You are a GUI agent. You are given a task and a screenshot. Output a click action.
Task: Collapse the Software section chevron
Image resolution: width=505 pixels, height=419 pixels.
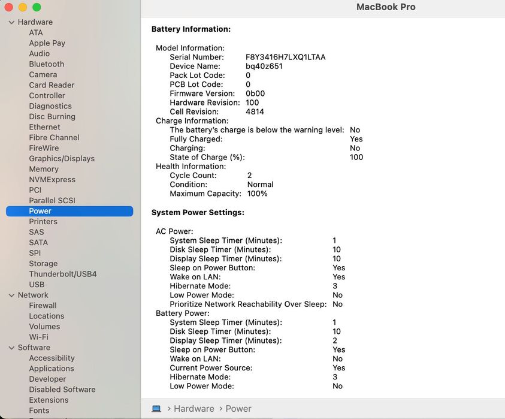[x=11, y=348]
